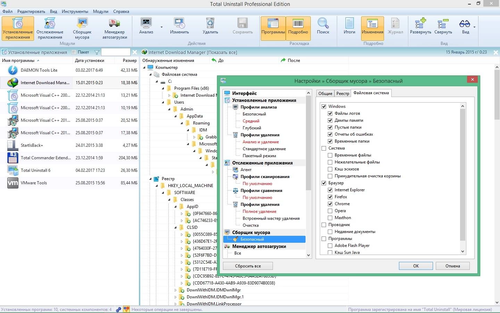Image resolution: width=500 pixels, height=313 pixels.
Task: Open the Инструменты menu
Action: tap(75, 11)
